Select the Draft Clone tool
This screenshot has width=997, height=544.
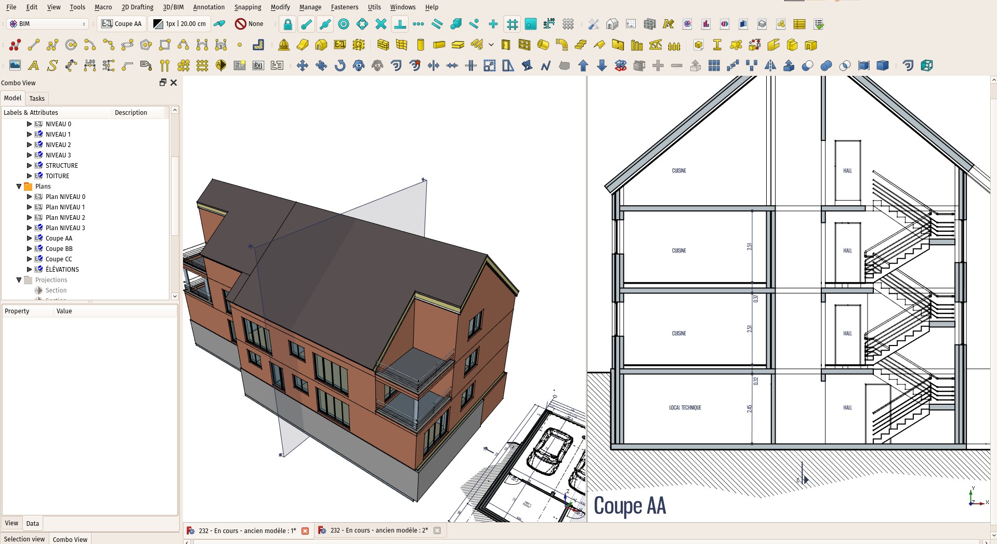(358, 65)
